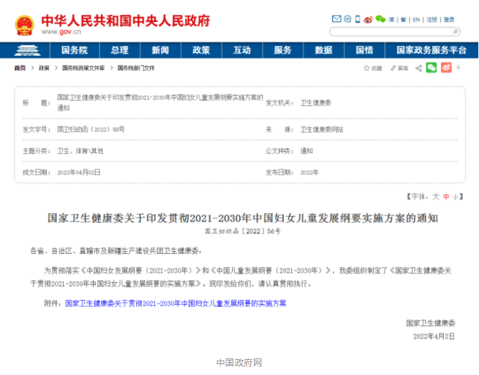Share article via red Weibo icon
Viewport: 479px width, 375px height.
446,67
